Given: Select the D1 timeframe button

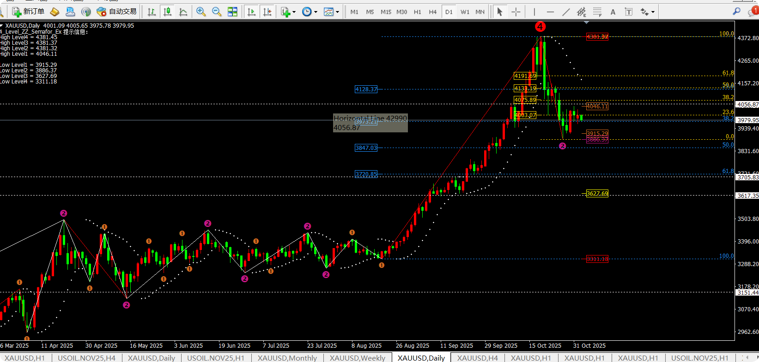Looking at the screenshot, I should (449, 12).
